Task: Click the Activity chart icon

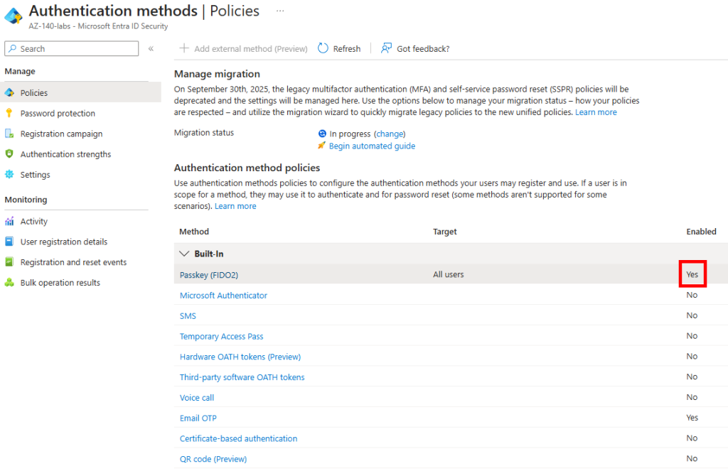Action: pyautogui.click(x=9, y=221)
